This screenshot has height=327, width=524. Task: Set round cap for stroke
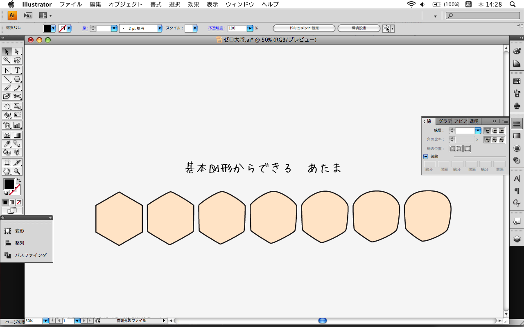click(494, 131)
